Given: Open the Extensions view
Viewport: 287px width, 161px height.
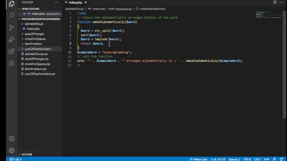Looking at the screenshot, I should [11, 51].
